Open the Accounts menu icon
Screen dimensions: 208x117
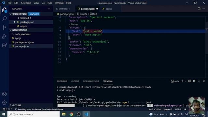pyautogui.click(x=4, y=94)
